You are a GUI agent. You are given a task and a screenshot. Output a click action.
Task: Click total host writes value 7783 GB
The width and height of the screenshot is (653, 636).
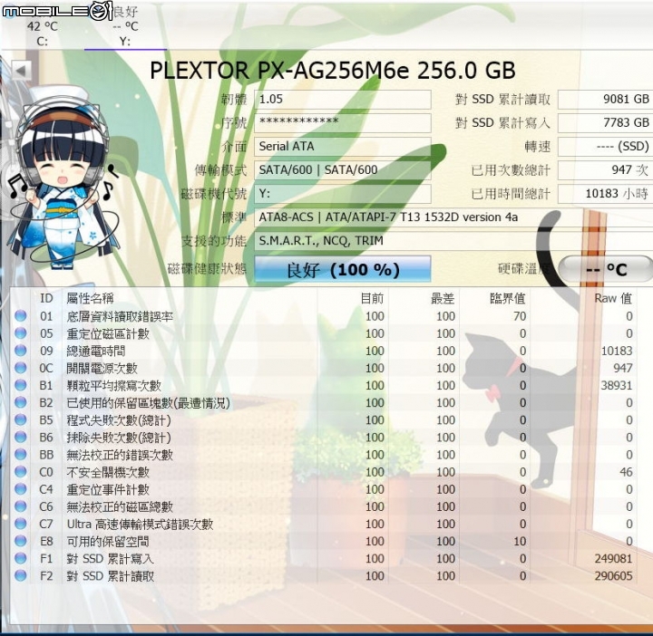[605, 122]
